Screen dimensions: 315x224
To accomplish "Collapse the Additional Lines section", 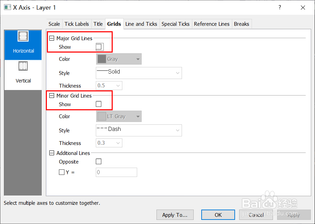I will tap(52, 153).
